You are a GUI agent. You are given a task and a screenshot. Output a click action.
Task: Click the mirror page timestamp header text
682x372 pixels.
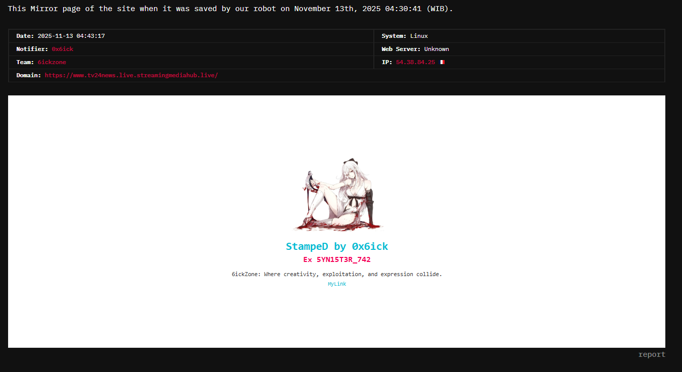click(230, 9)
